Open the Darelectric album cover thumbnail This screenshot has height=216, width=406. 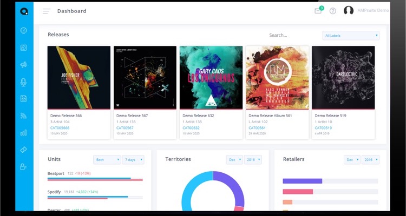(343, 78)
